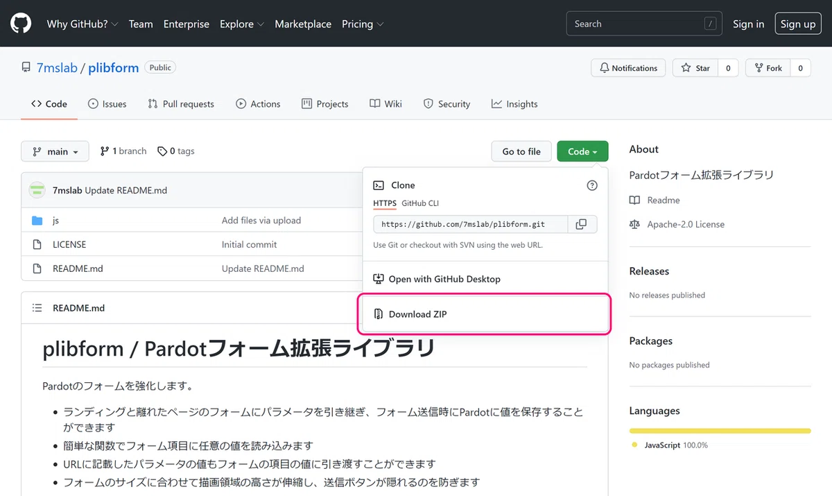Open the js folder
832x496 pixels.
[55, 221]
